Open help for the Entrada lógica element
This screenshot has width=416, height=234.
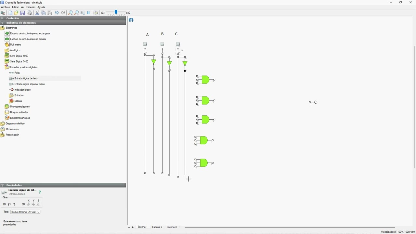coord(40,192)
